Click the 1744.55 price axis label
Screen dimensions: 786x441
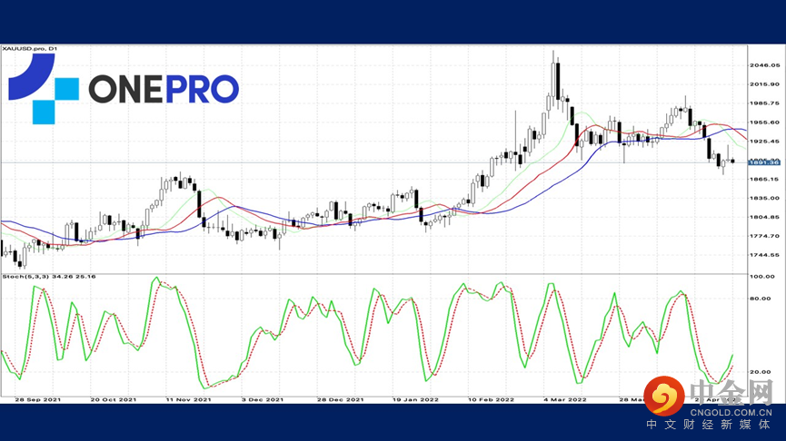pyautogui.click(x=764, y=255)
